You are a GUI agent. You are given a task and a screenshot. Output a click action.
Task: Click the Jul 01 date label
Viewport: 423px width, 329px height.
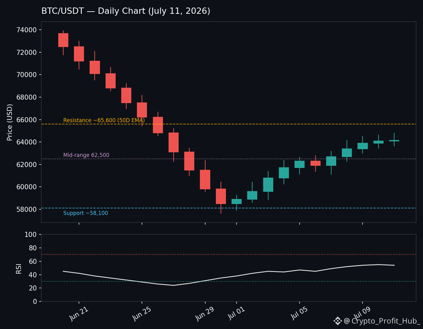[237, 314]
